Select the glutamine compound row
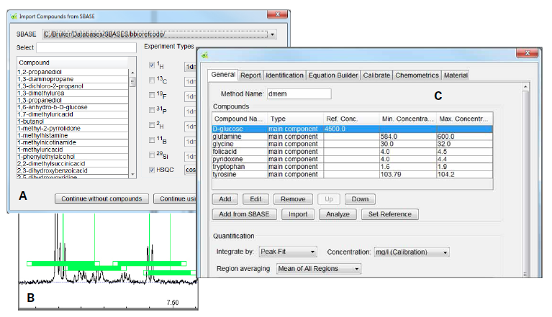Viewport: 552px width, 317px height. [x=352, y=137]
